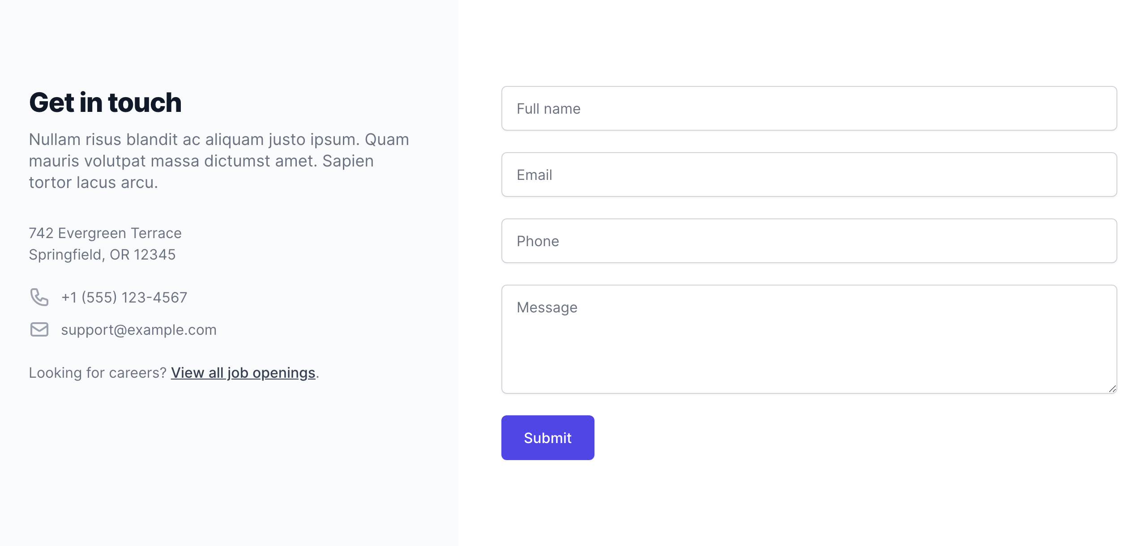
Task: Click the +1 (555) 123-4567 phone number
Action: tap(124, 298)
